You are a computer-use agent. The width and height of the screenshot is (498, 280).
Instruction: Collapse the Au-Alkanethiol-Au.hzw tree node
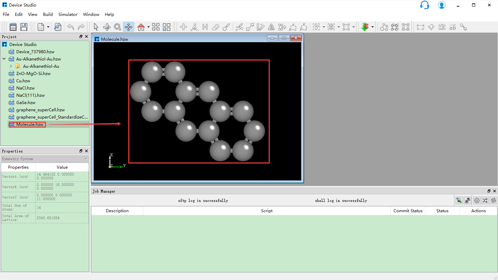click(x=4, y=59)
